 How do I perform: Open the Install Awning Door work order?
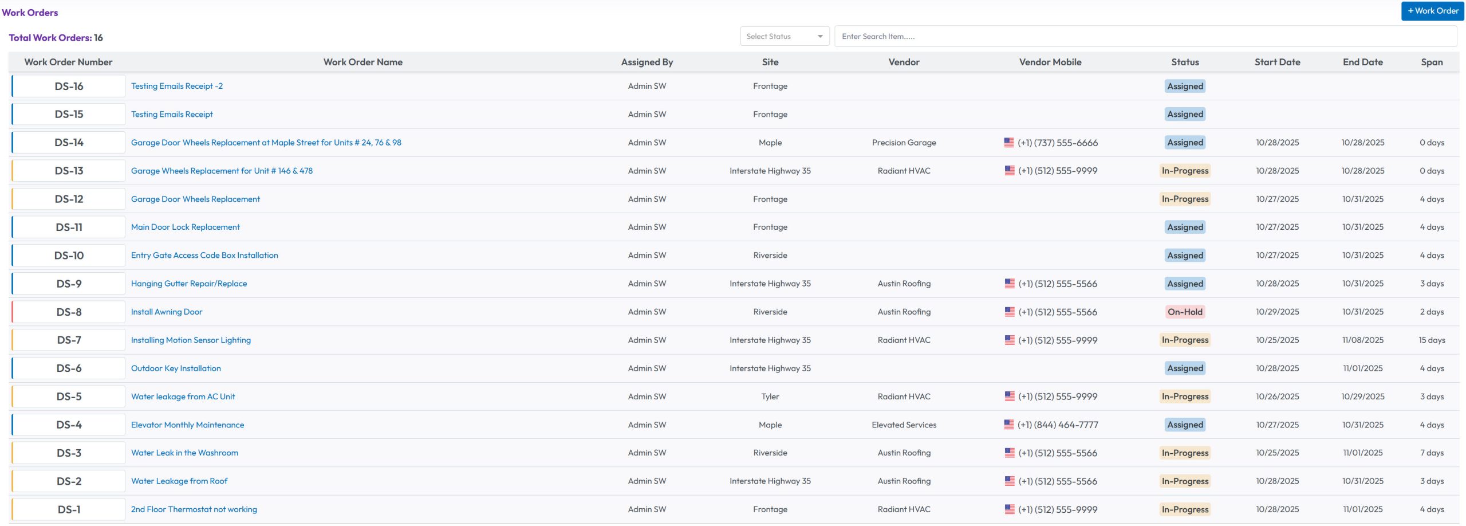click(167, 312)
